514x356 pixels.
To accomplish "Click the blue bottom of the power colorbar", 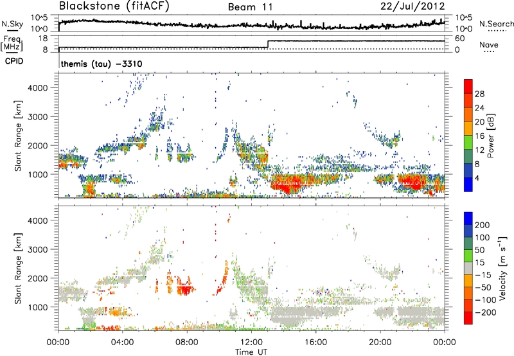I will tap(468, 184).
